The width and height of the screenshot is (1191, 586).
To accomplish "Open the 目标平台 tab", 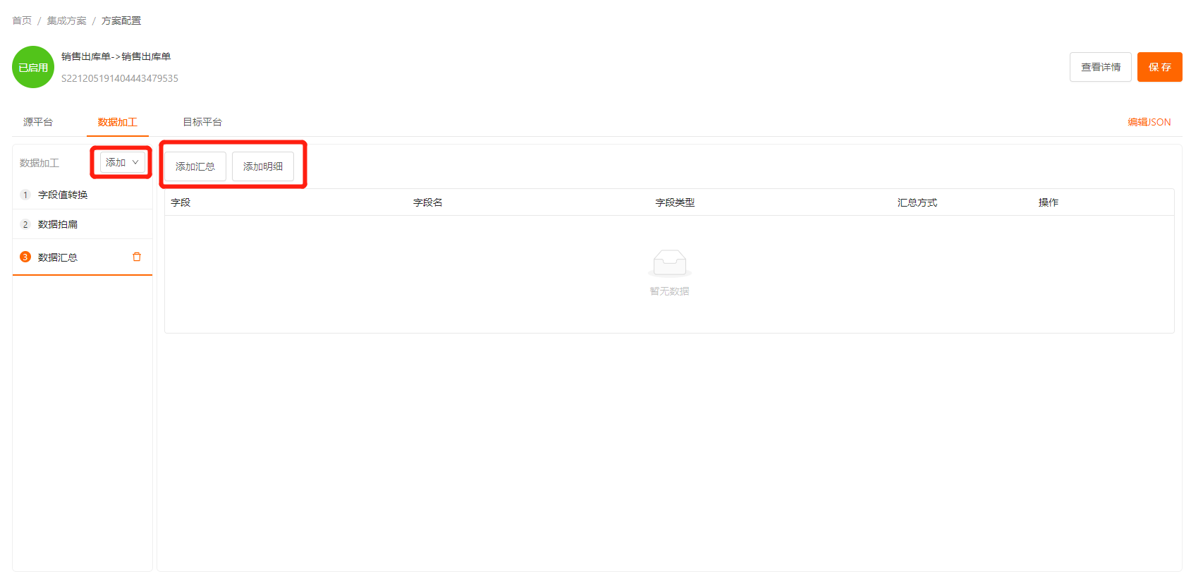I will pos(202,122).
